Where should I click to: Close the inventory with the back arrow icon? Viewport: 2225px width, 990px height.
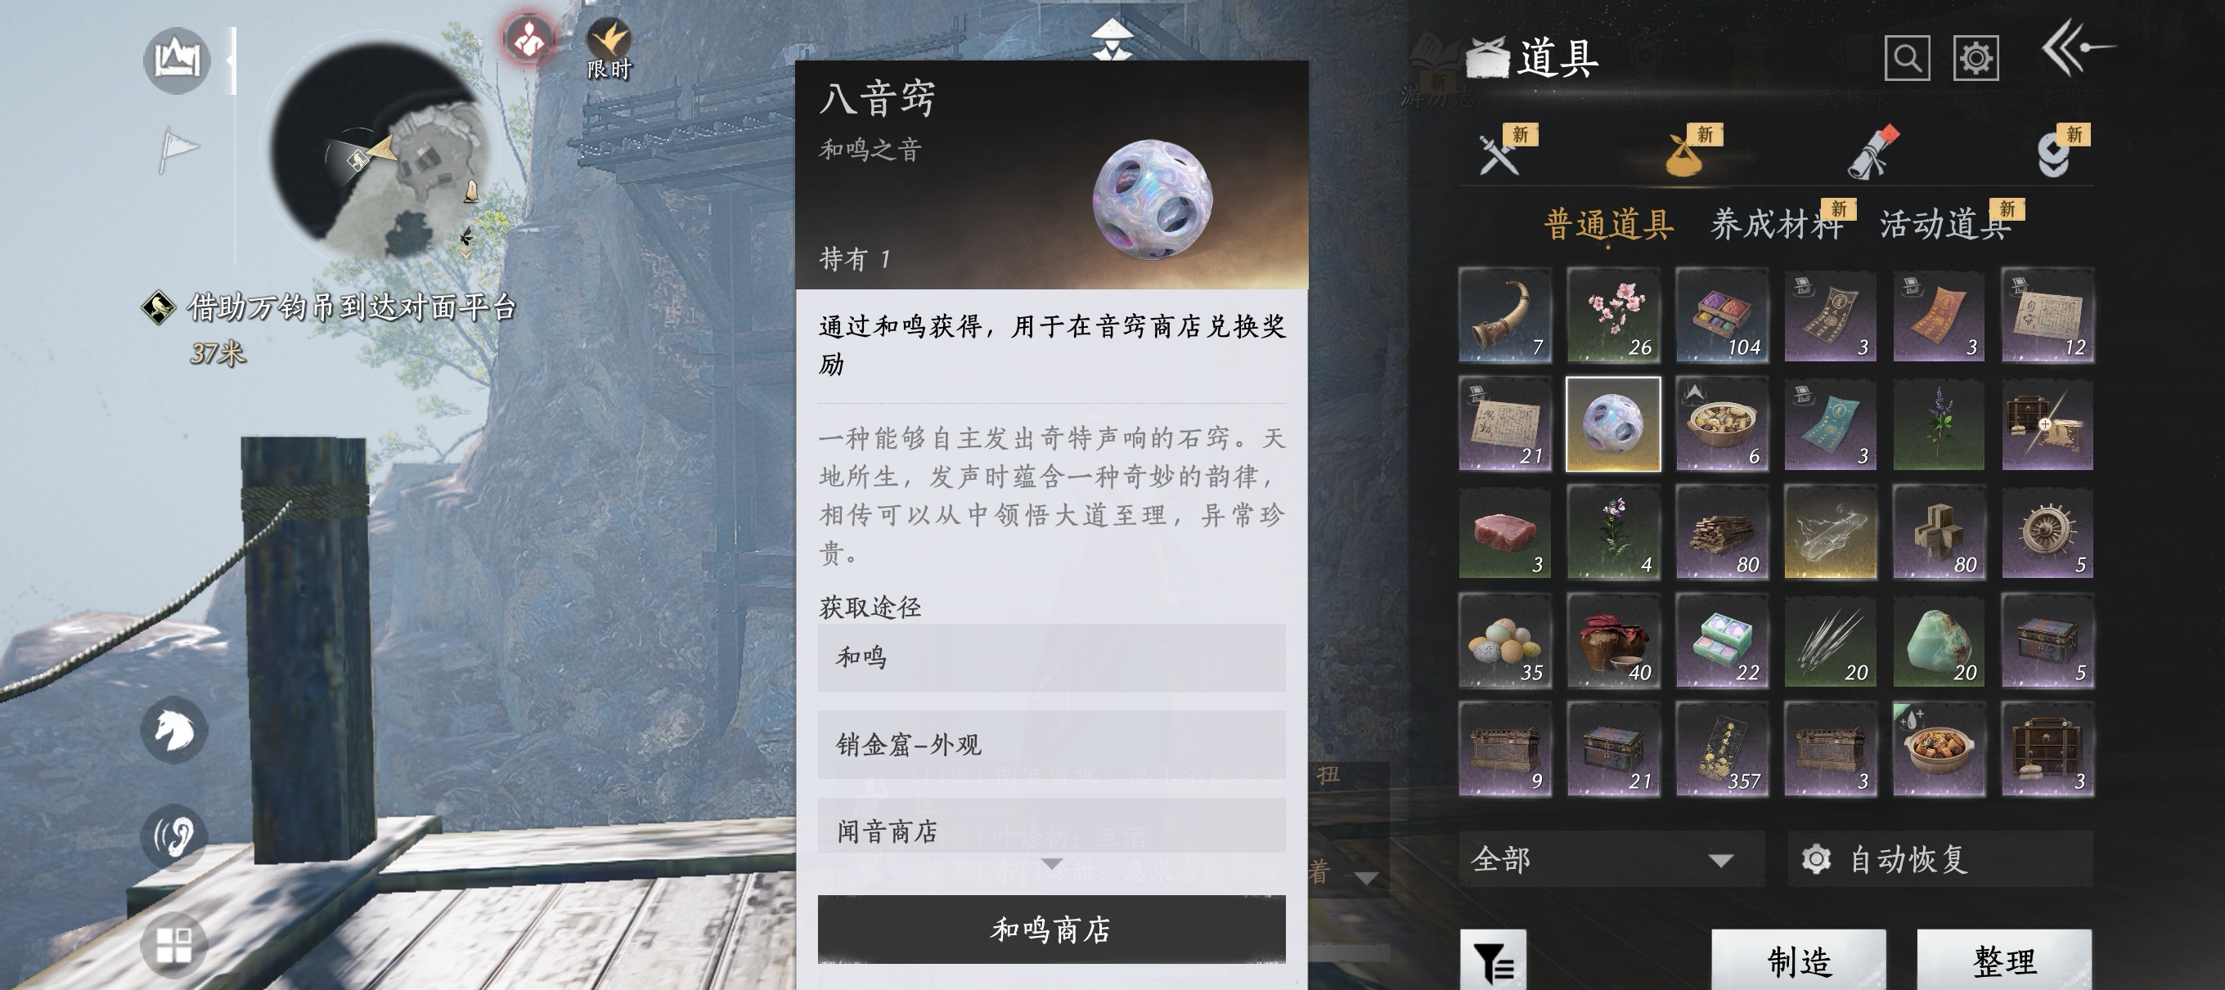2077,49
